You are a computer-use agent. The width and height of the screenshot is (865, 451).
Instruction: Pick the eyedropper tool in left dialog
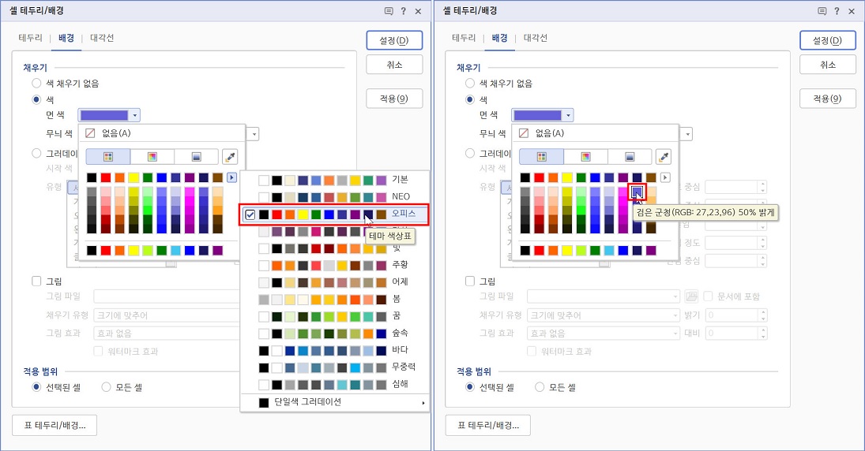coord(230,157)
